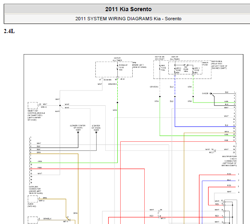Click the '2011 SYSTEM WIRING DIAGRAMS Kia - Sorento' subtitle
The image size is (250, 224).
[x=129, y=19]
